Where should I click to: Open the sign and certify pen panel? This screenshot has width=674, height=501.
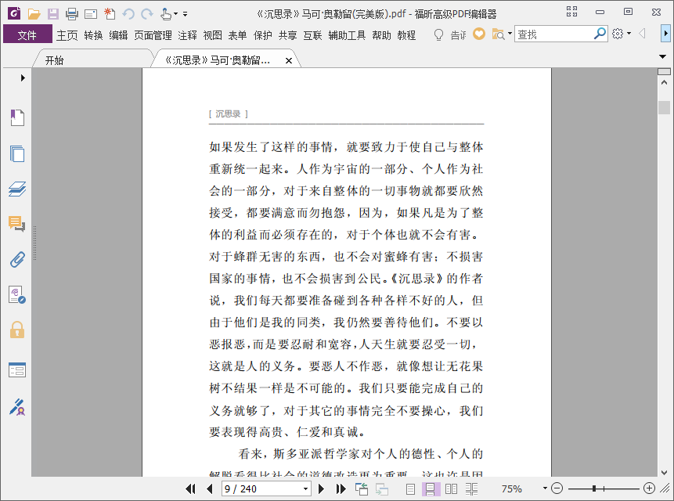coord(17,407)
